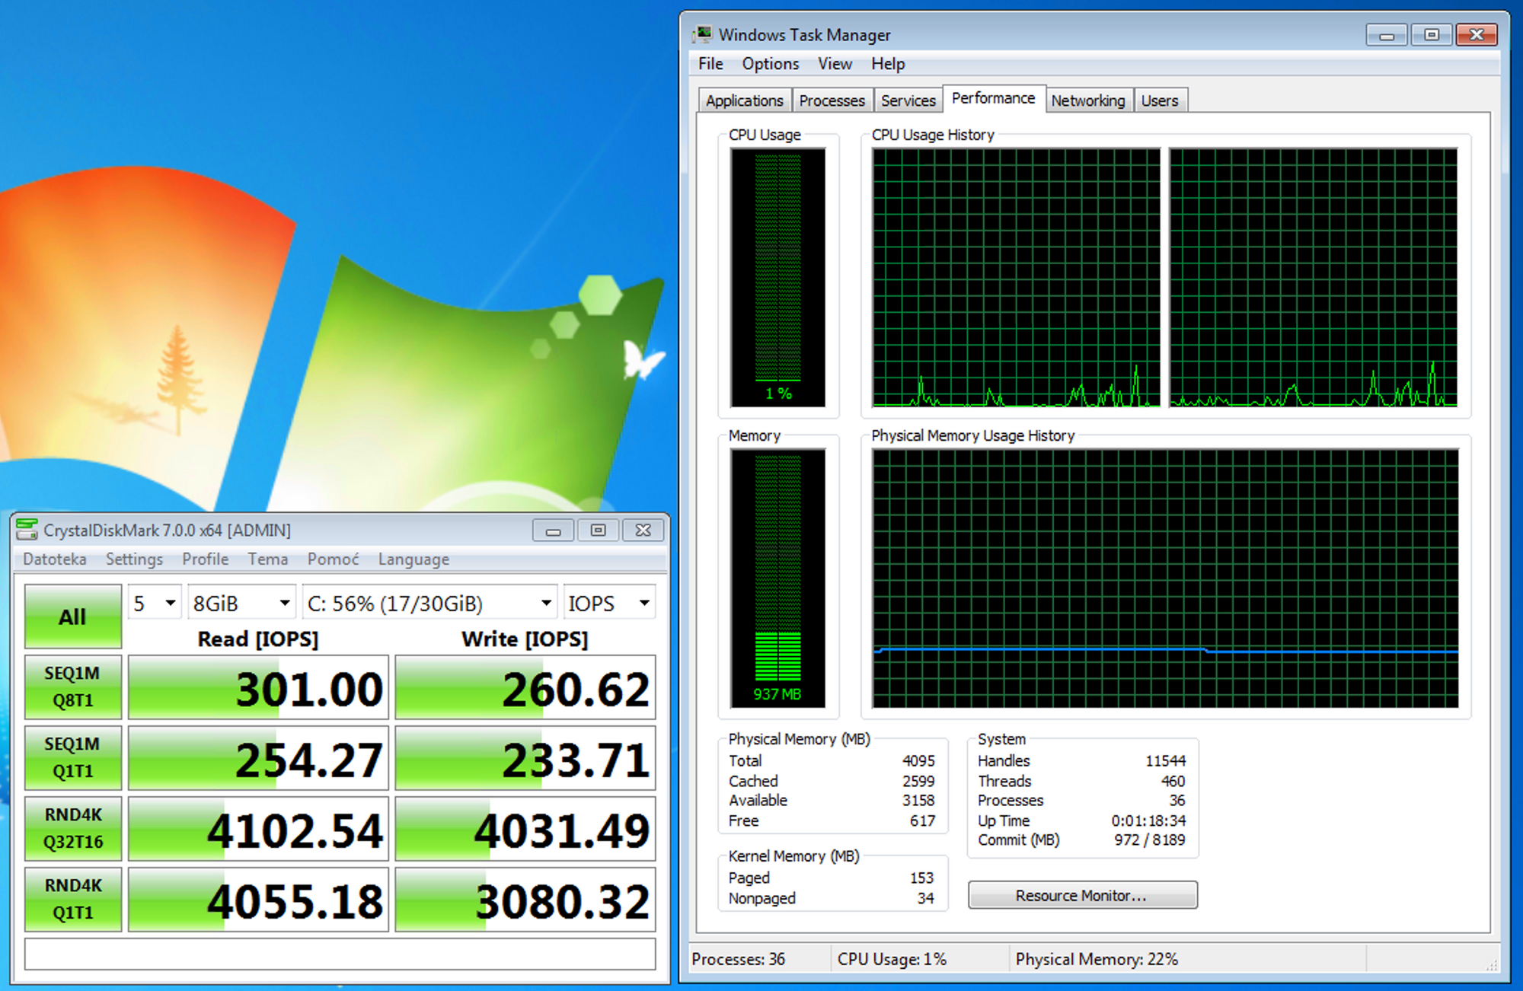Click the Processes: 36 status bar entry
1523x991 pixels.
coord(738,959)
